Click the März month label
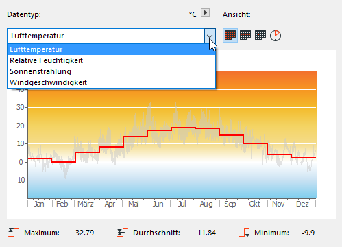Viewport: 342px width, 247px height. (x=86, y=204)
